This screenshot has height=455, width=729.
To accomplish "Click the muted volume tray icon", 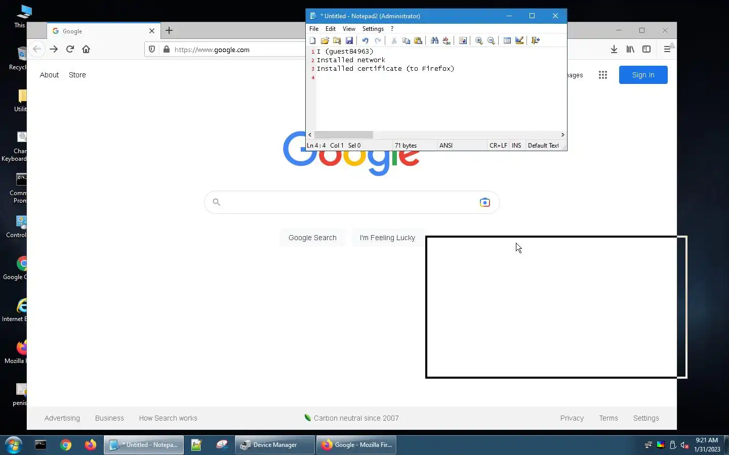I will [684, 445].
